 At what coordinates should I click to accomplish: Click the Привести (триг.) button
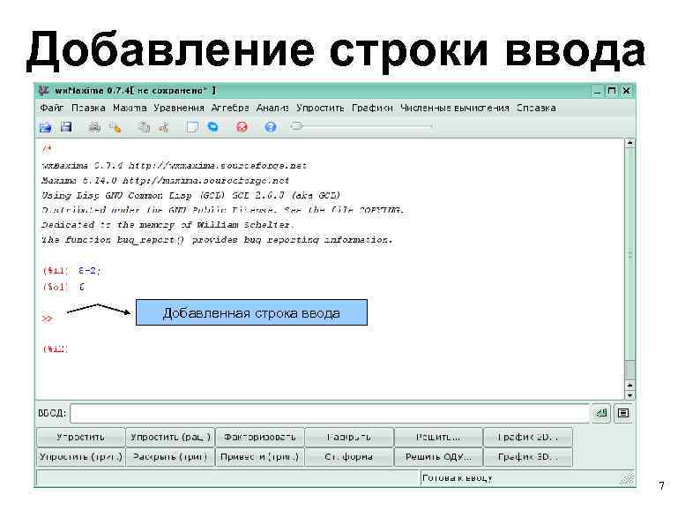[260, 457]
